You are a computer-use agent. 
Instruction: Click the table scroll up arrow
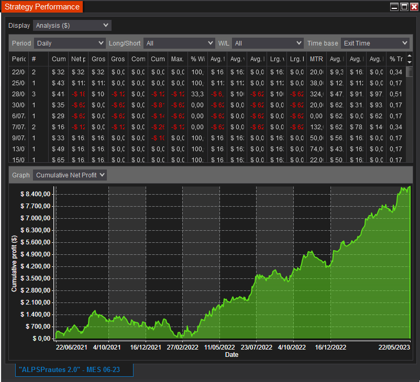pos(410,55)
